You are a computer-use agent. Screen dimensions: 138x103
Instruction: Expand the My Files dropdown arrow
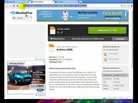pos(27,18)
